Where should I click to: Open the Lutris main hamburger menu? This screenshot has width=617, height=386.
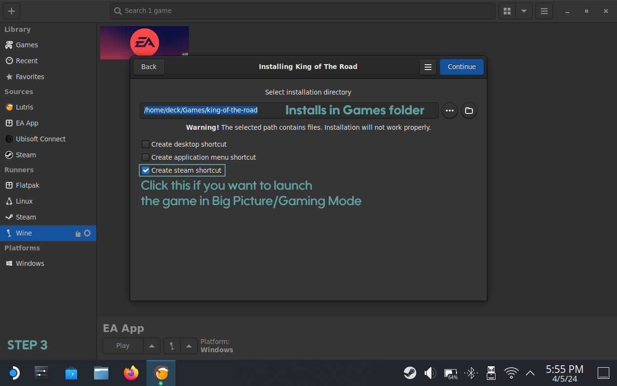click(x=544, y=11)
